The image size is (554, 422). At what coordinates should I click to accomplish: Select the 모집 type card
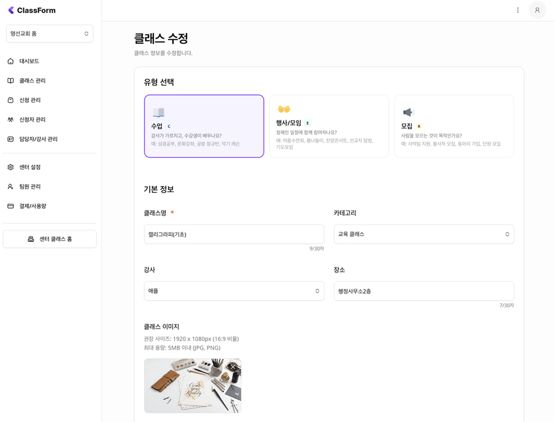[454, 126]
